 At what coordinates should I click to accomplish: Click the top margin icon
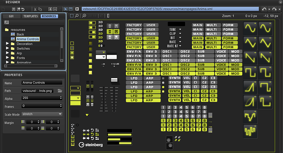[23, 128]
